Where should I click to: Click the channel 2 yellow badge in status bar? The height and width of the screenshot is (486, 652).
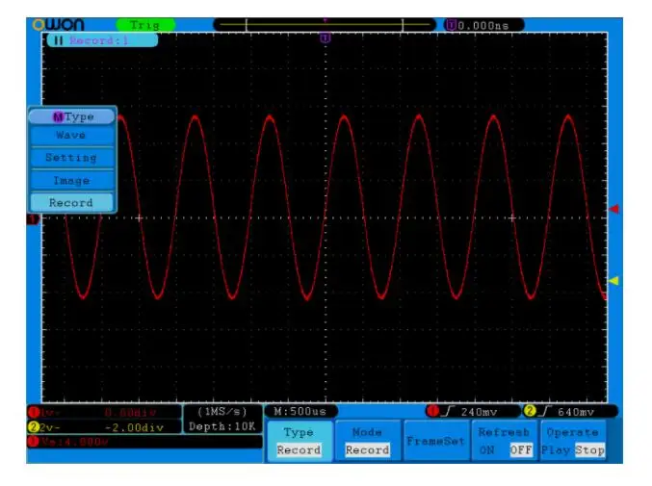pos(34,426)
